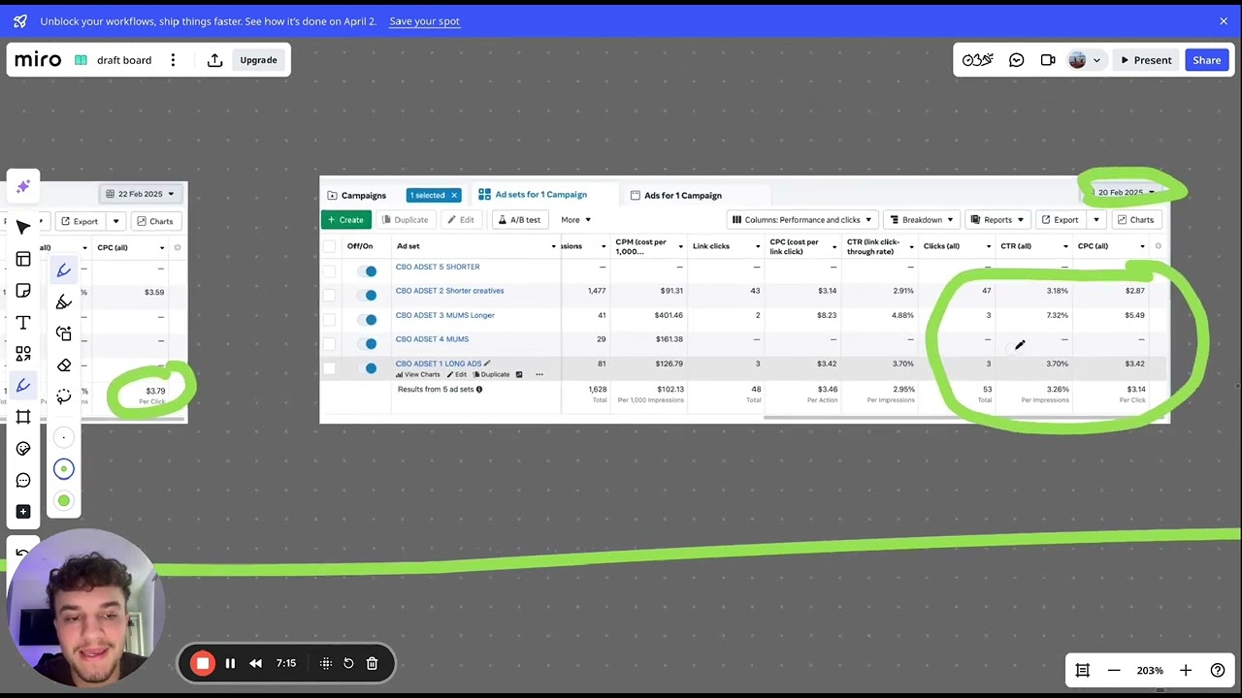The height and width of the screenshot is (698, 1242).
Task: Choose the Select cursor tool
Action: [23, 227]
